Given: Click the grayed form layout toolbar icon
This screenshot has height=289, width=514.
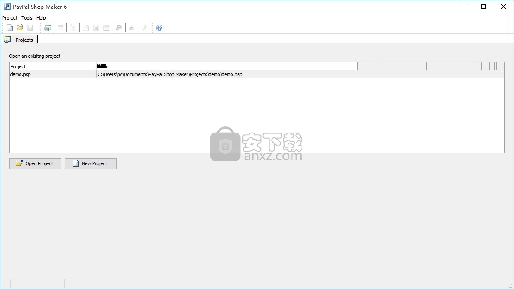Looking at the screenshot, I should pos(132,28).
